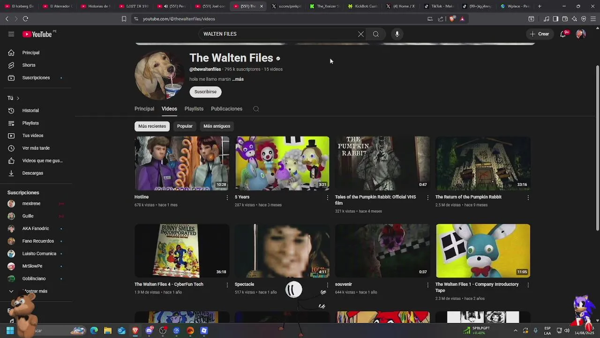This screenshot has width=600, height=338.
Task: Open options for the souvenir video
Action: click(427, 285)
